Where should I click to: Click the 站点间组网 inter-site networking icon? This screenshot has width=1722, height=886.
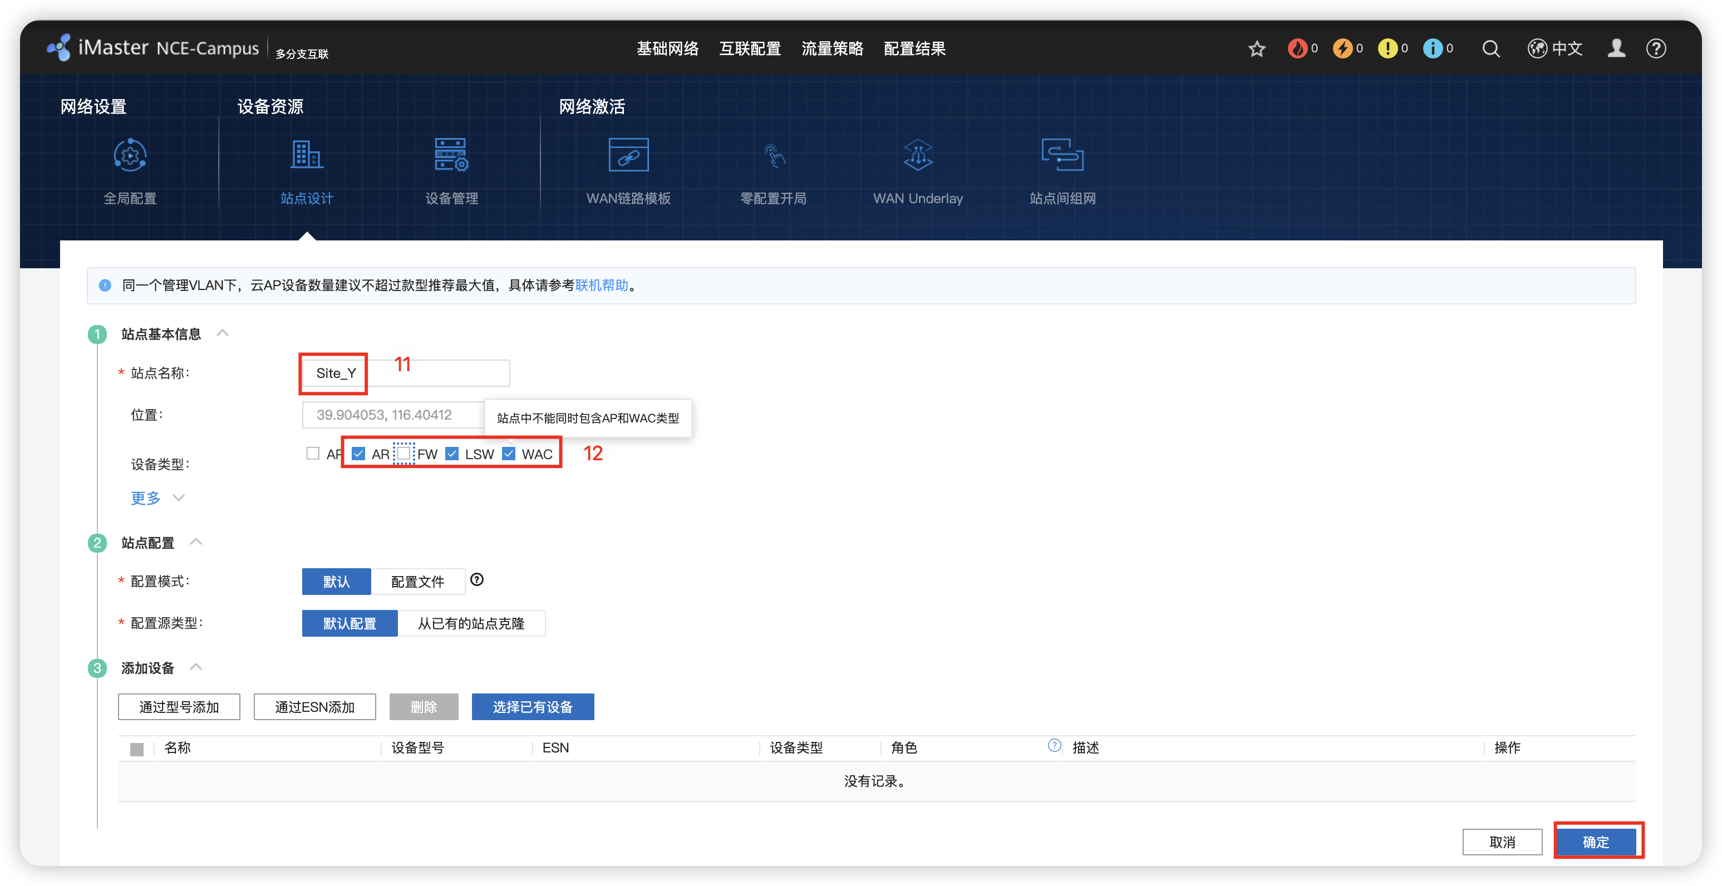[1061, 155]
